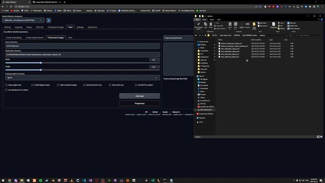Click the Copy icon in Explorer ribbon
The image size is (325, 183).
click(x=205, y=25)
